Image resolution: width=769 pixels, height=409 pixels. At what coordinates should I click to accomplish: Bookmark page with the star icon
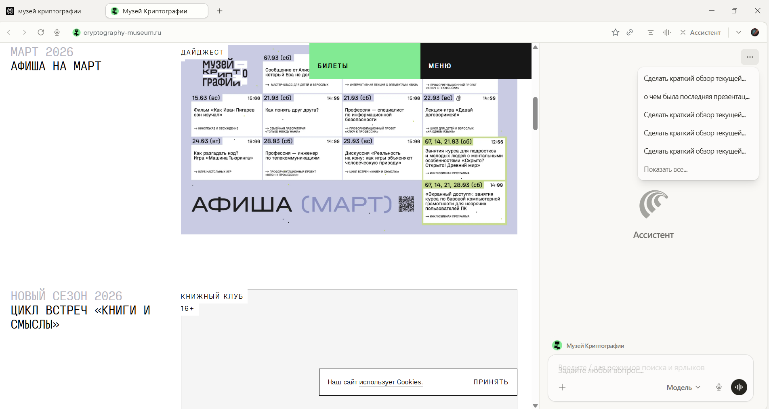click(x=615, y=32)
